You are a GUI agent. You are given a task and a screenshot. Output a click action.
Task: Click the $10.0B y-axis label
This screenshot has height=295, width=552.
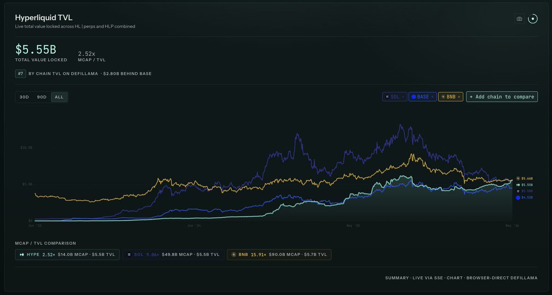[26, 148]
